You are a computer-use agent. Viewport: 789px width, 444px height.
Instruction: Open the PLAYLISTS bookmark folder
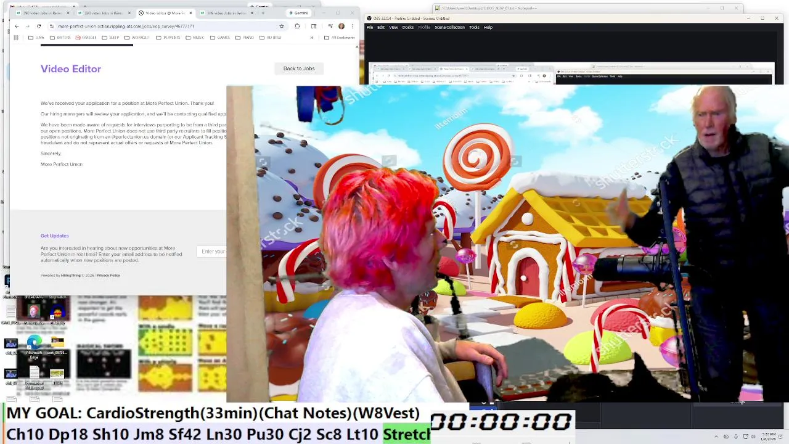169,38
